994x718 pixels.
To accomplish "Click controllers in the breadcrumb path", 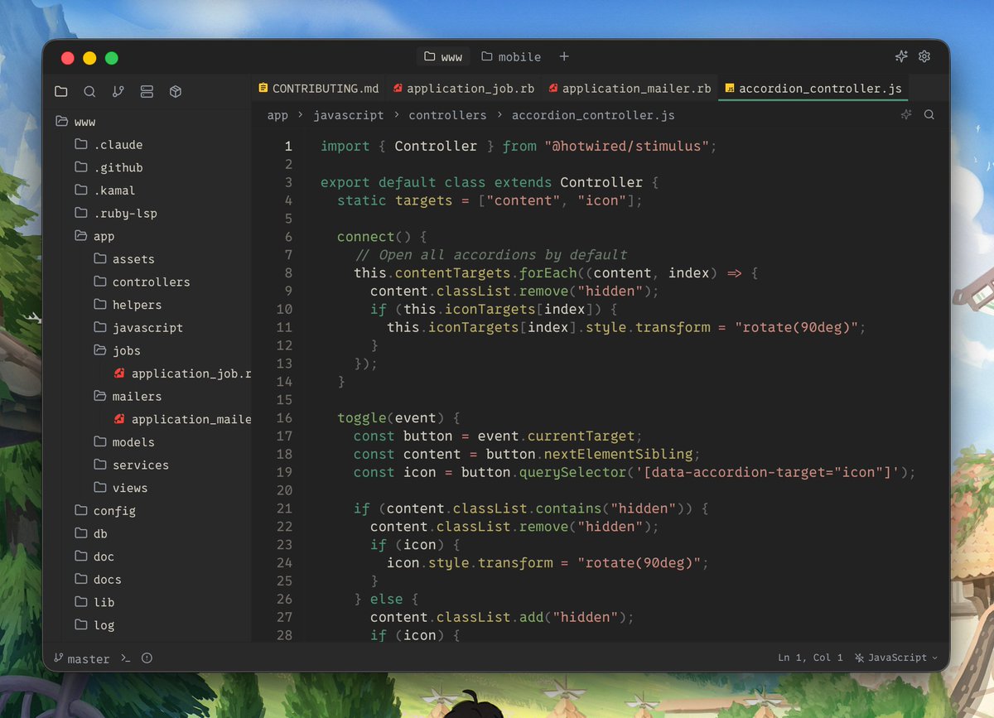I will pyautogui.click(x=447, y=115).
